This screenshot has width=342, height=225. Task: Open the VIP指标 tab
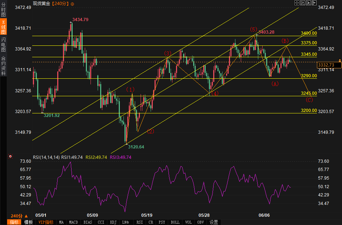click(46, 222)
